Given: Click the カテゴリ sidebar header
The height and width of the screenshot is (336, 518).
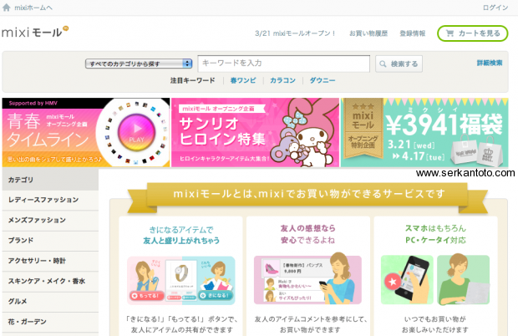Looking at the screenshot, I should (x=50, y=180).
